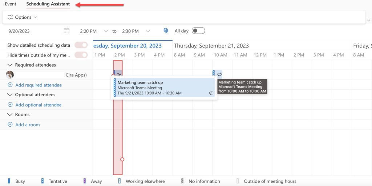The width and height of the screenshot is (372, 186).
Task: Toggle the All day switch
Action: [198, 31]
